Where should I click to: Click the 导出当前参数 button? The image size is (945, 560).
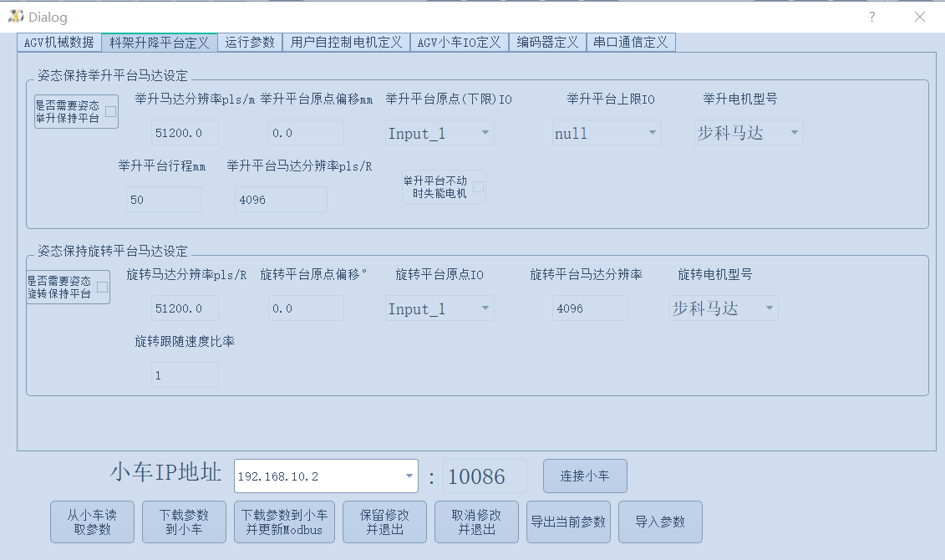(x=568, y=521)
